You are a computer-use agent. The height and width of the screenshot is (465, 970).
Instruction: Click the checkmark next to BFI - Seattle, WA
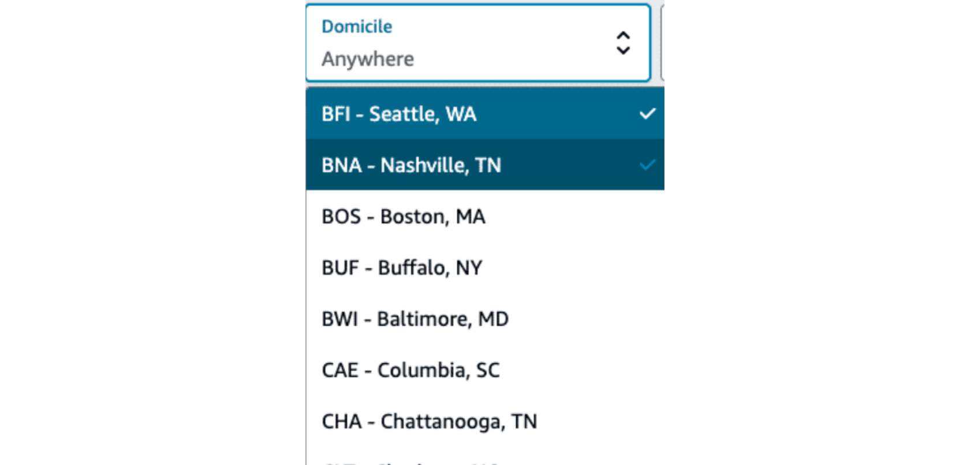point(648,114)
